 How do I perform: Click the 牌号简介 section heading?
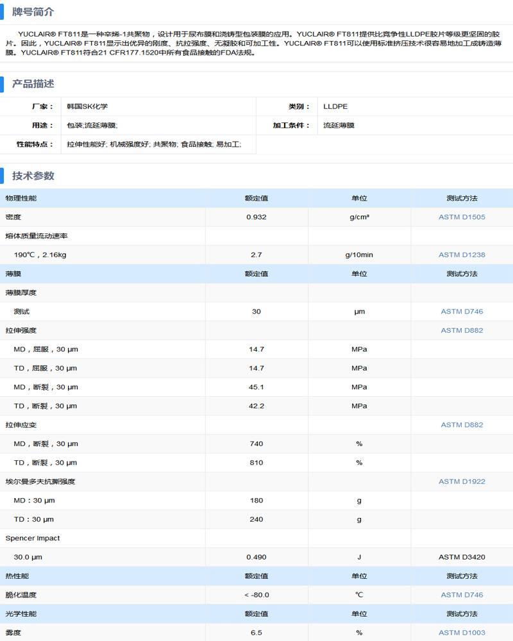33,12
